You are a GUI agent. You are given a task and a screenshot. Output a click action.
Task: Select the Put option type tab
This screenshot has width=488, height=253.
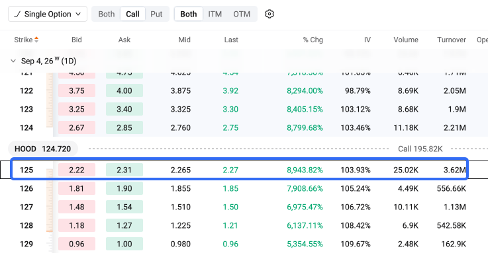click(156, 14)
